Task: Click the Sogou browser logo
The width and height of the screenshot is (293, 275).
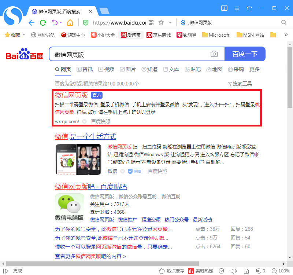Action: tap(13, 16)
